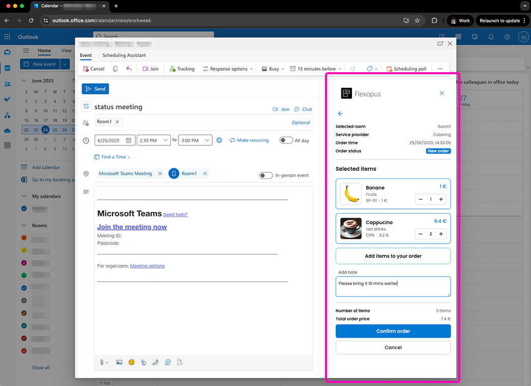
Task: Open the 15 minutes before reminder dropdown
Action: 316,69
